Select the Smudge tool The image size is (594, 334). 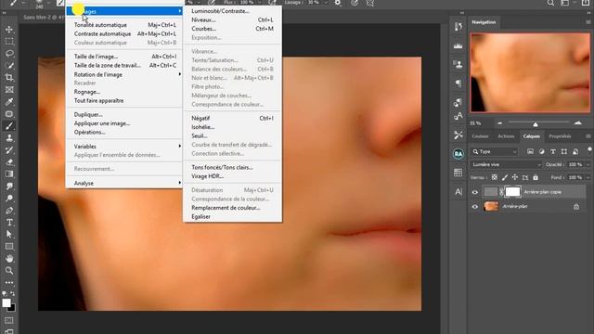(x=9, y=186)
